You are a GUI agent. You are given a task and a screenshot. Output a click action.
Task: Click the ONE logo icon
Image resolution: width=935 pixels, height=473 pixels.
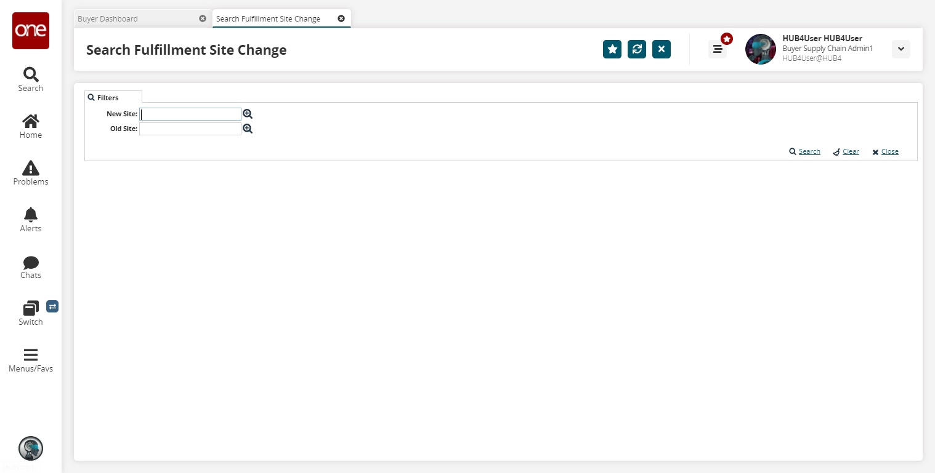[31, 31]
